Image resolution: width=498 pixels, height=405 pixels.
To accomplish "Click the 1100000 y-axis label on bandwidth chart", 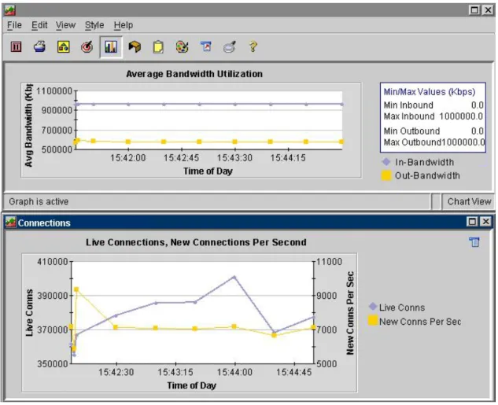I will (54, 91).
